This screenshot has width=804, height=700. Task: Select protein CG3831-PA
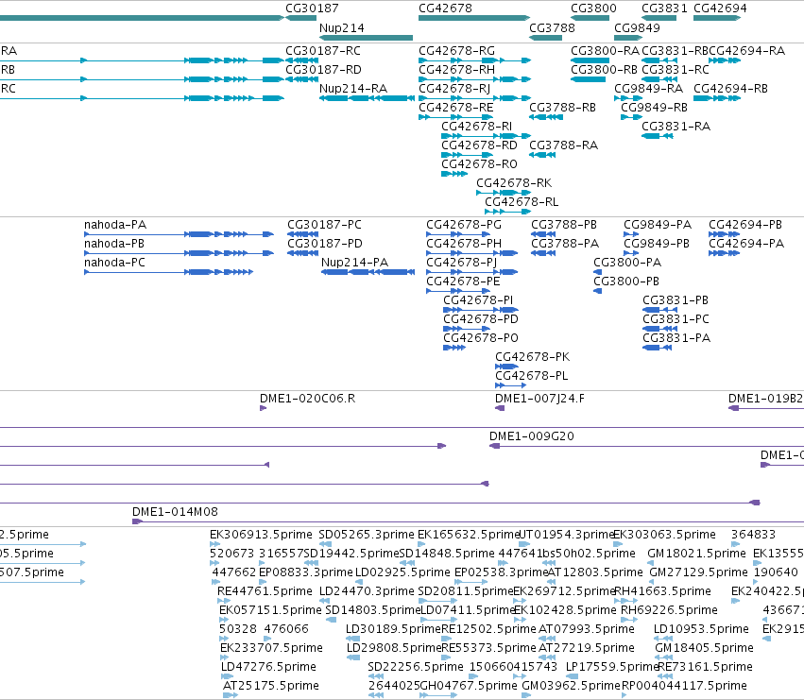click(x=657, y=348)
